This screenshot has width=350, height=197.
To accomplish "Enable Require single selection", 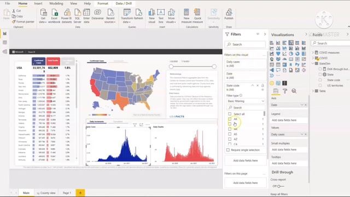I will point(228,150).
